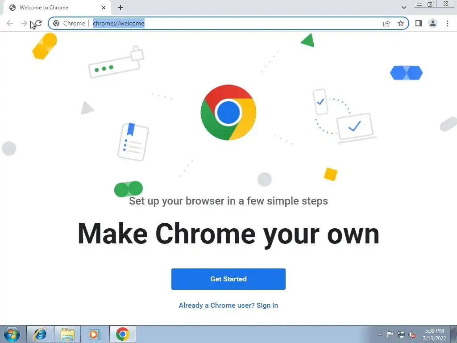Open a new tab with the plus button
The image size is (457, 343).
120,8
